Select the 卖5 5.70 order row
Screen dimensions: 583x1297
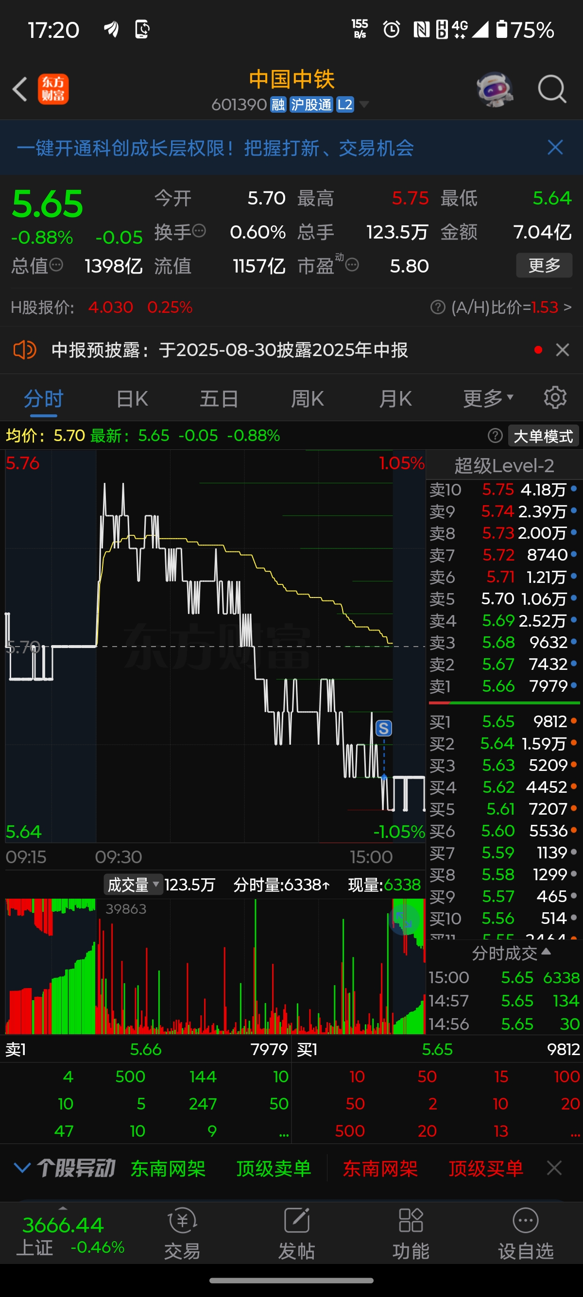coord(504,598)
